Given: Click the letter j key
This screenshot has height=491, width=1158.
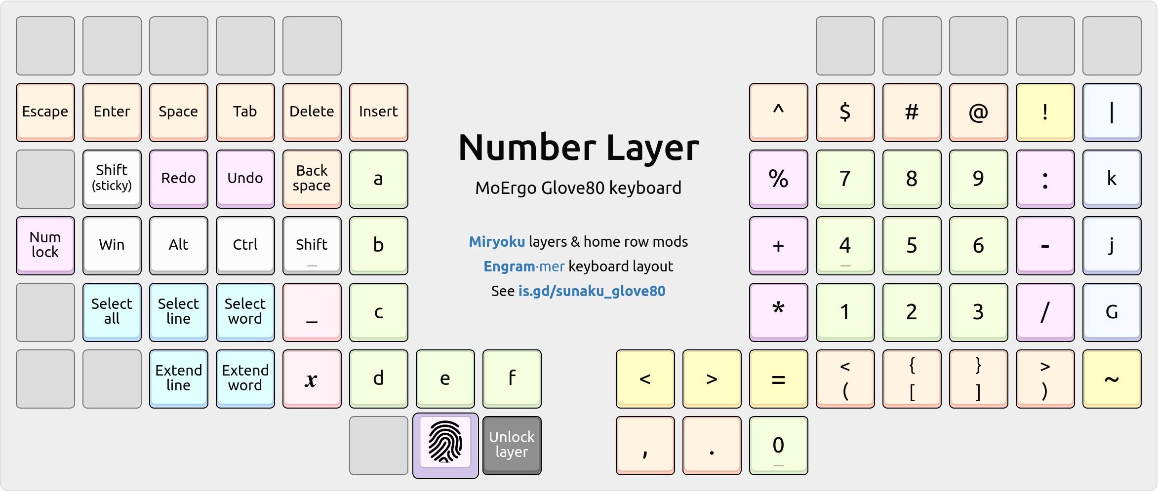Looking at the screenshot, I should point(1112,246).
